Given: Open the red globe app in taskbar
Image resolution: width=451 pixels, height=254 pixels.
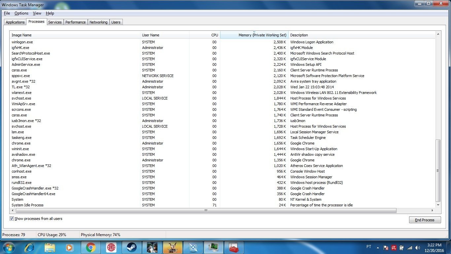Looking at the screenshot, I should point(111,247).
